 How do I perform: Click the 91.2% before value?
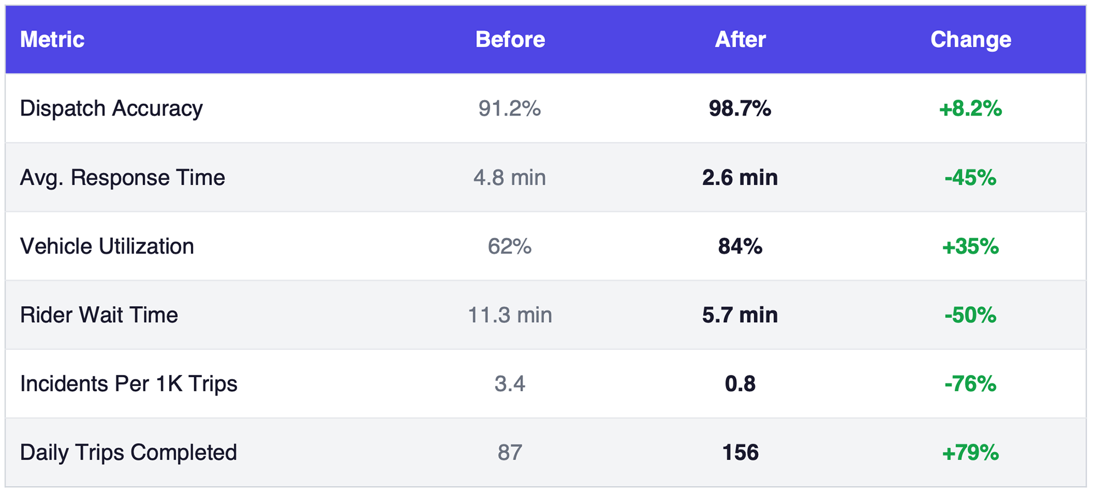pos(509,108)
